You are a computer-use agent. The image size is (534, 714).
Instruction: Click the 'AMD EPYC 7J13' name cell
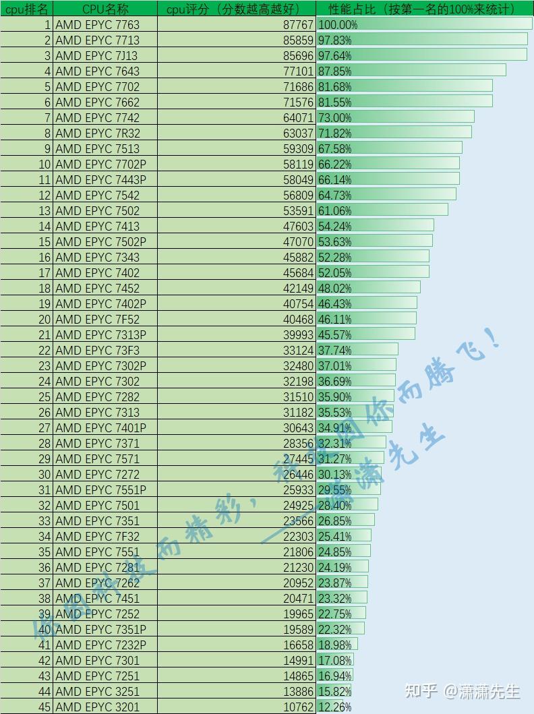[105, 55]
